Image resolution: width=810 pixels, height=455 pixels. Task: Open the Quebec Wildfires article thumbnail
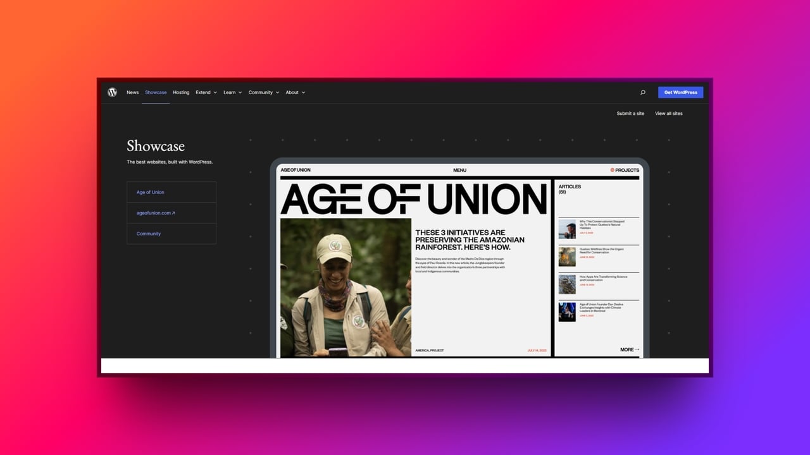pos(567,257)
